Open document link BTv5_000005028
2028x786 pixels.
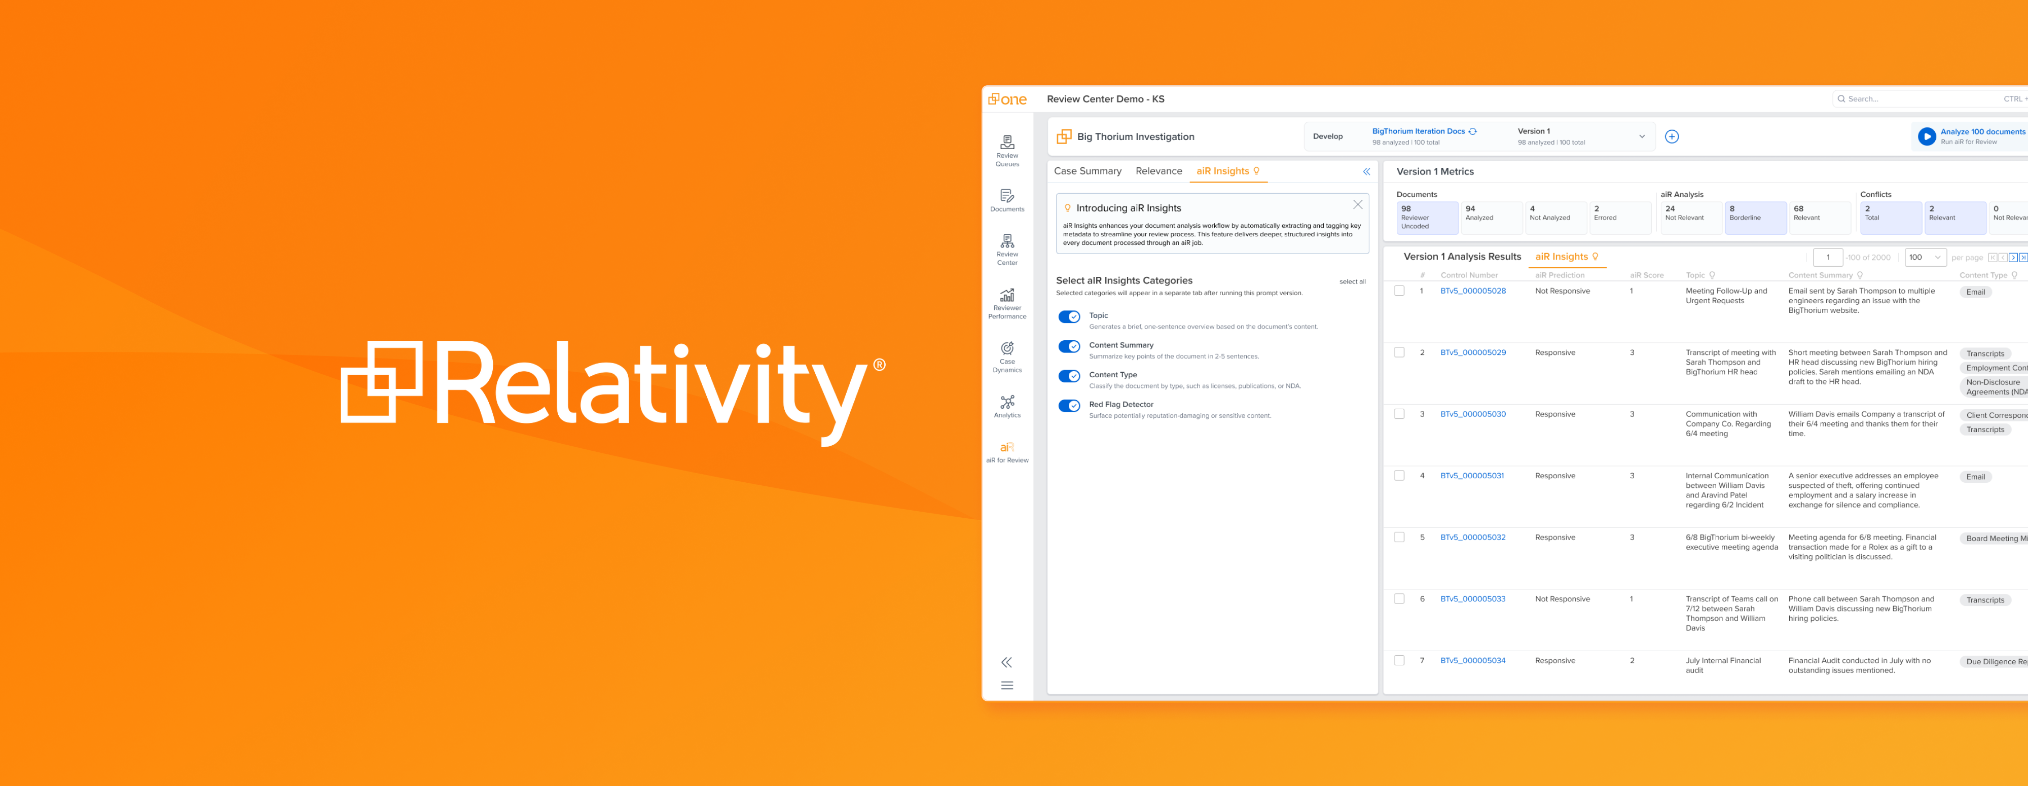click(x=1472, y=292)
